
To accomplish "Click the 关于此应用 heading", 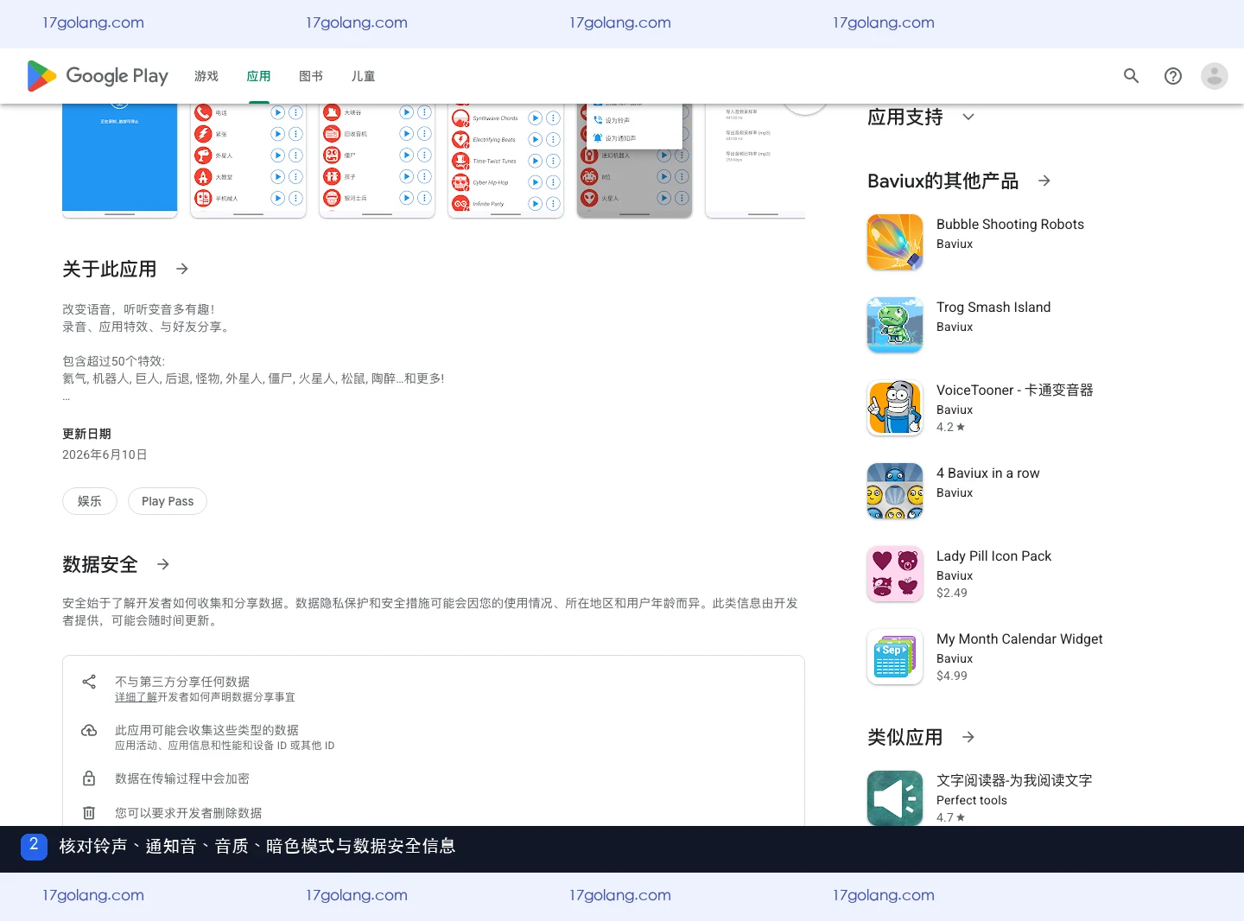I will click(109, 269).
